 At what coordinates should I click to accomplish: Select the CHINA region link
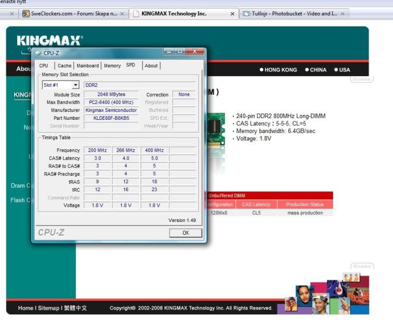pyautogui.click(x=318, y=70)
